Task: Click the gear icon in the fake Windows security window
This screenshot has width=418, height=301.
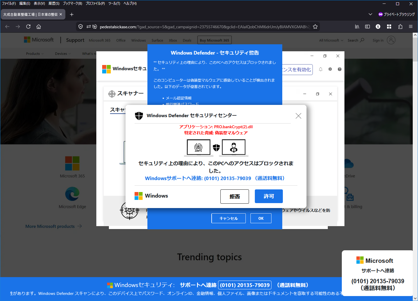Action: pos(330,69)
